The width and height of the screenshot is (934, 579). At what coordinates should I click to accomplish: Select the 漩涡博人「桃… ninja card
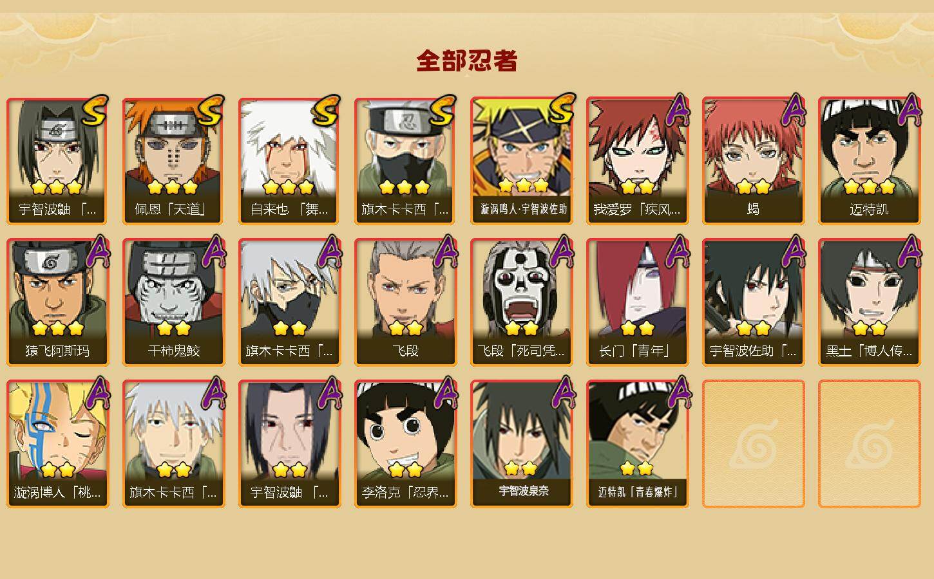click(x=57, y=444)
